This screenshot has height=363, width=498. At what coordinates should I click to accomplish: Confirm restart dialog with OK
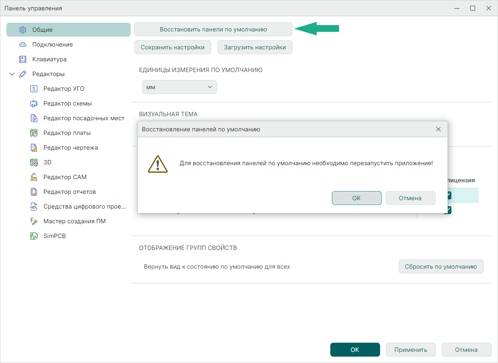point(357,198)
